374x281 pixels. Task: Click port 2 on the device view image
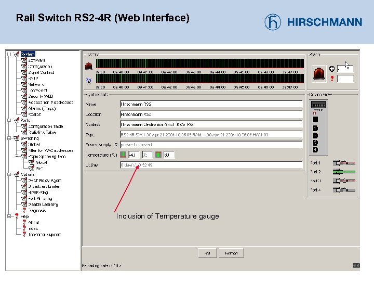315,135
